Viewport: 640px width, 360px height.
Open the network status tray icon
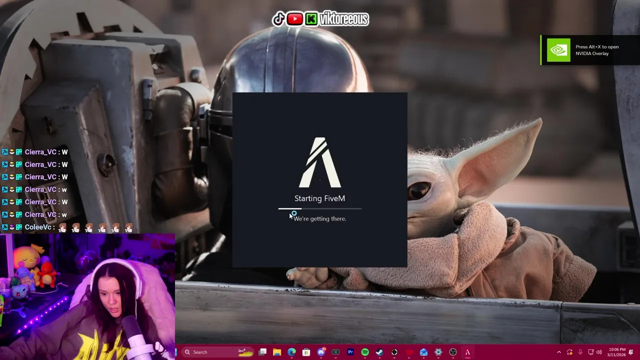(x=591, y=352)
